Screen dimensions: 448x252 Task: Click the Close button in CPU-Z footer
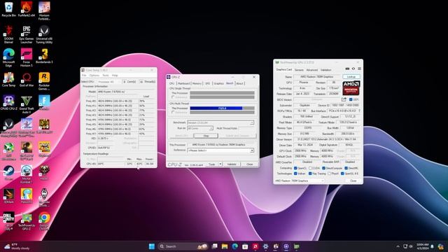(250, 164)
